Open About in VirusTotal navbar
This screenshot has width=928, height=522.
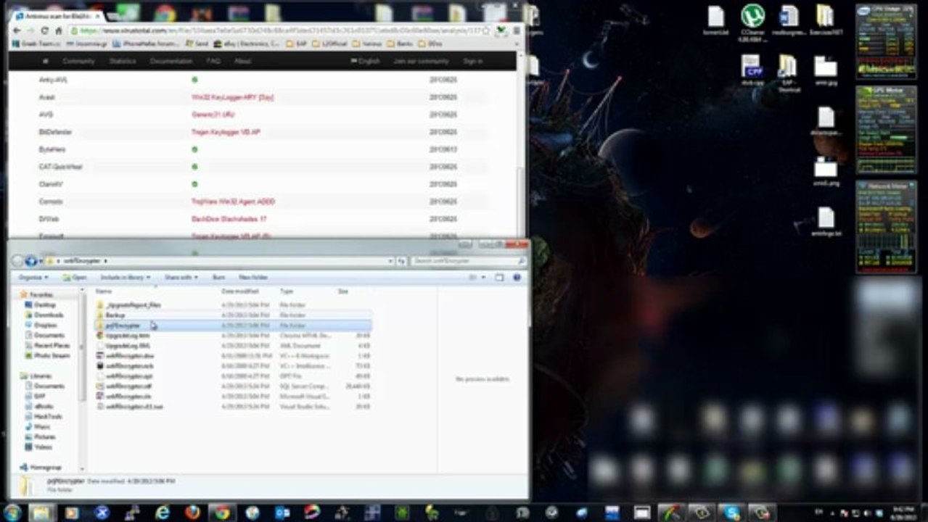point(242,62)
